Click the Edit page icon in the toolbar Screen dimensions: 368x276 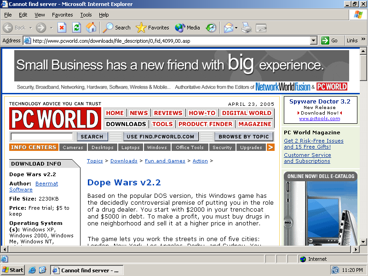tap(261, 28)
